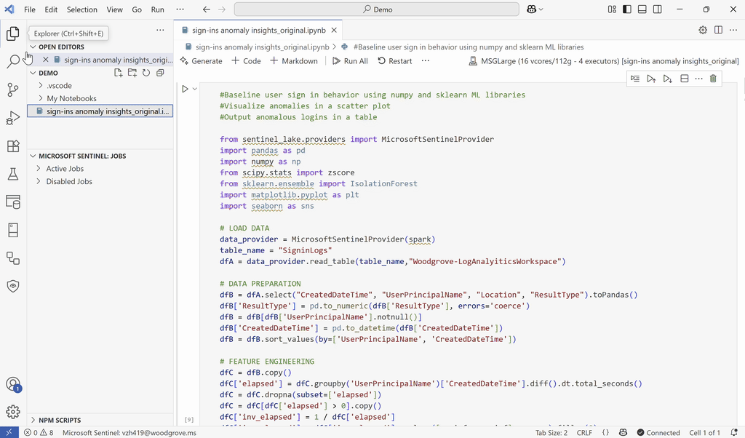Open Copilot chat icon in title bar
Screen dimensions: 745x438
[x=532, y=9]
